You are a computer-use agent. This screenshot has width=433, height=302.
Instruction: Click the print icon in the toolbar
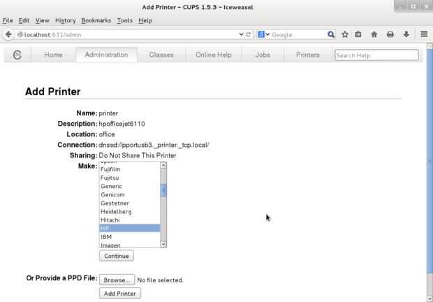point(390,34)
